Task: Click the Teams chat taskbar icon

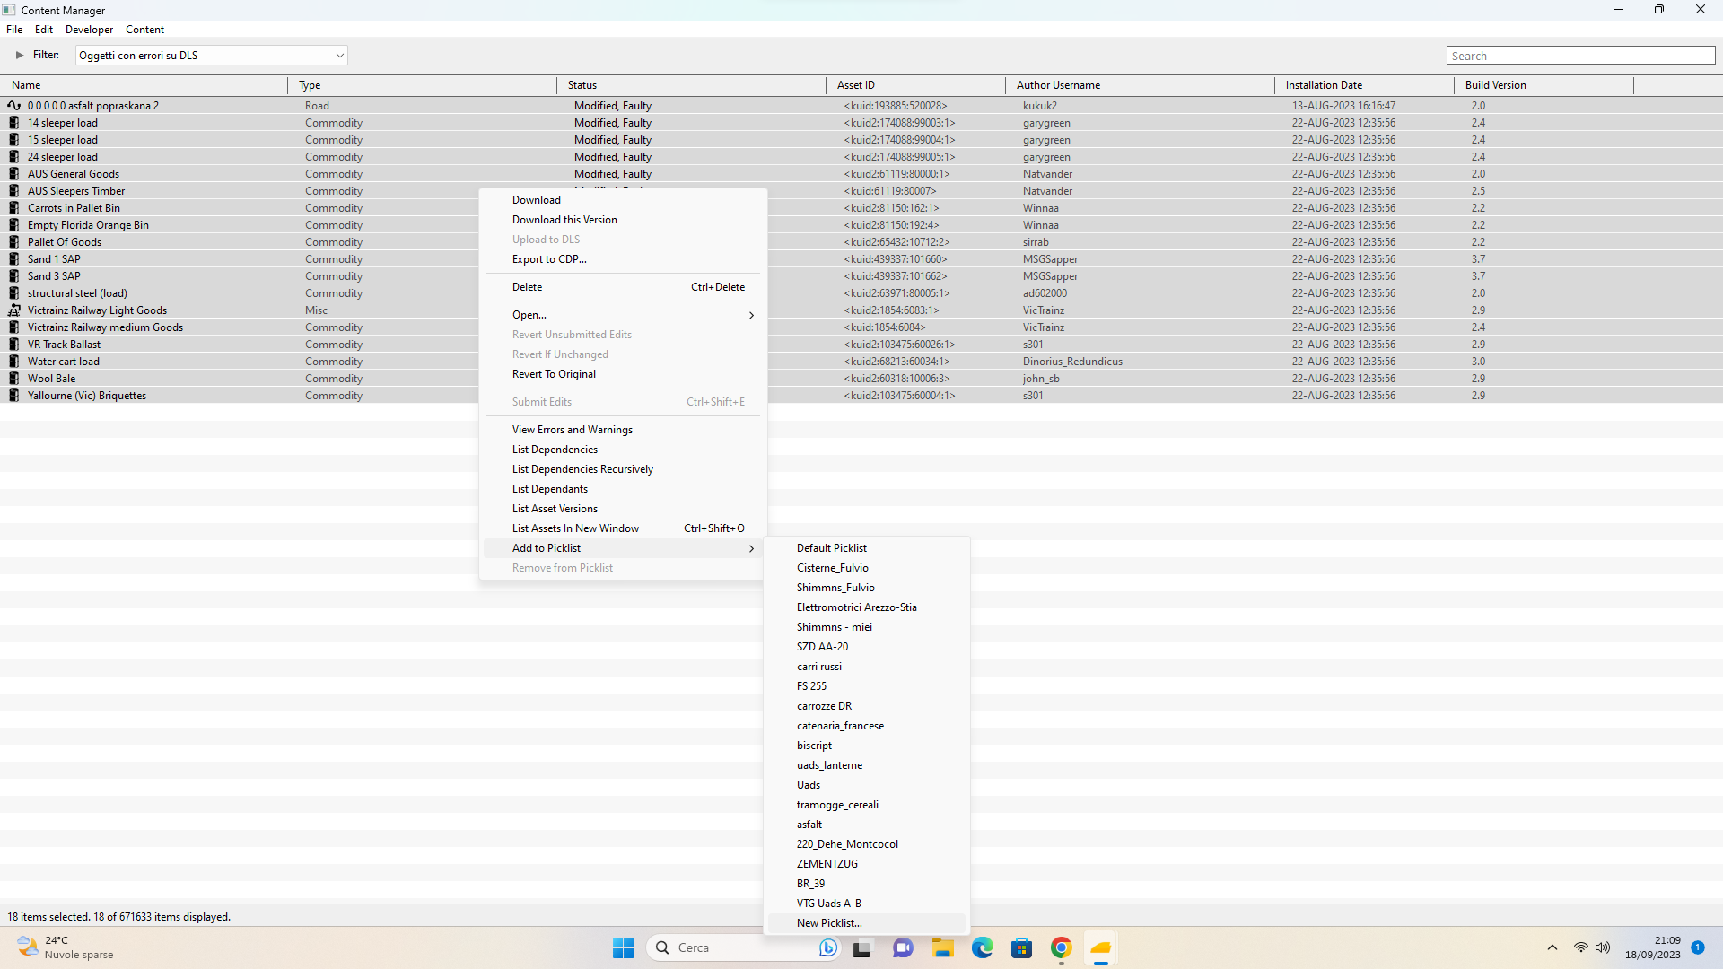Action: pyautogui.click(x=903, y=947)
